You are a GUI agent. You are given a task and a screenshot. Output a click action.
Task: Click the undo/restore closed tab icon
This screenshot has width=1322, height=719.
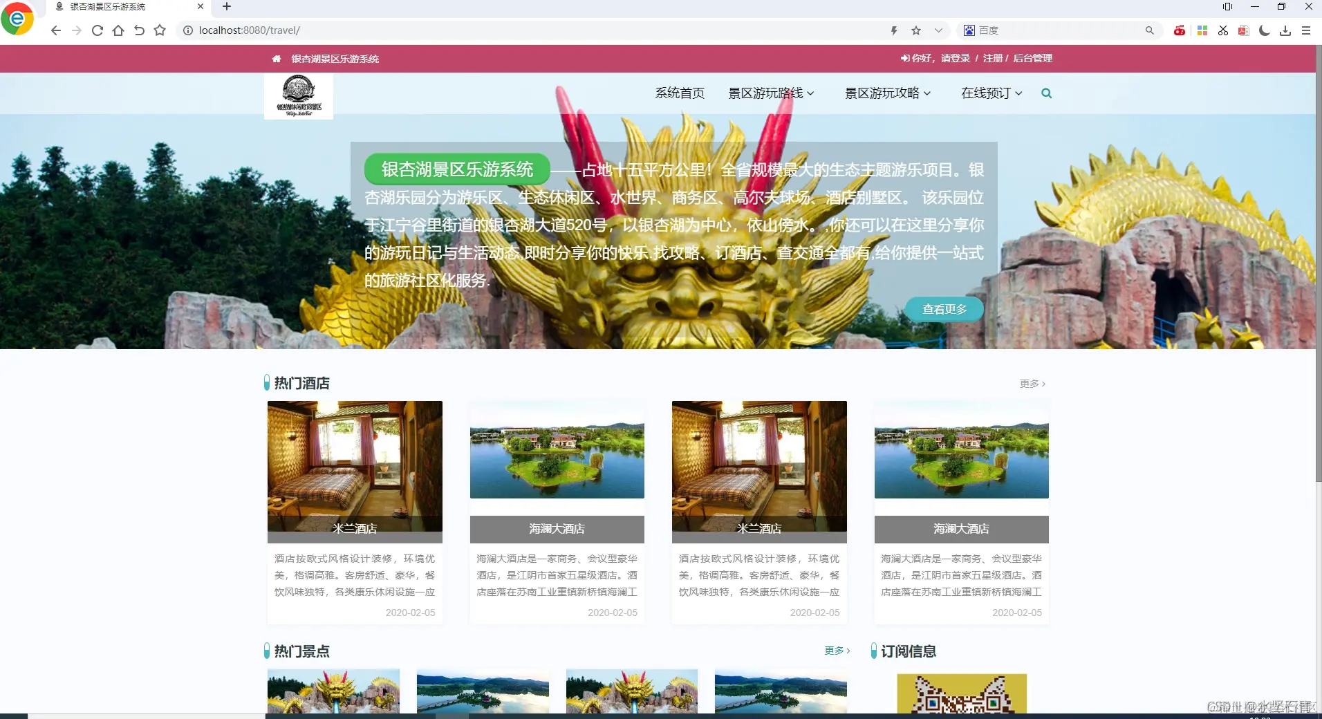tap(139, 30)
